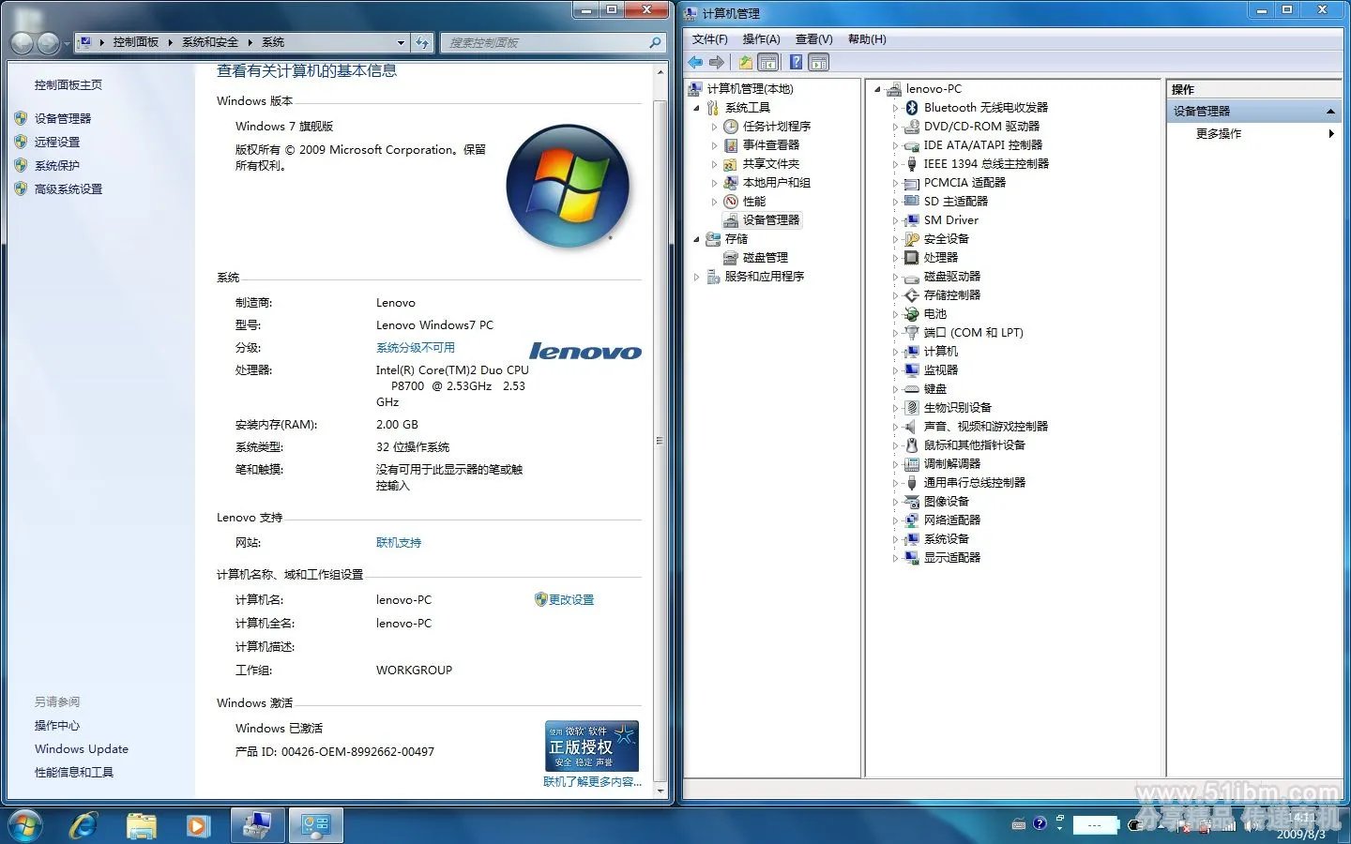
Task: Click the 鼠标和其他指针设备 icon
Action: coord(911,445)
